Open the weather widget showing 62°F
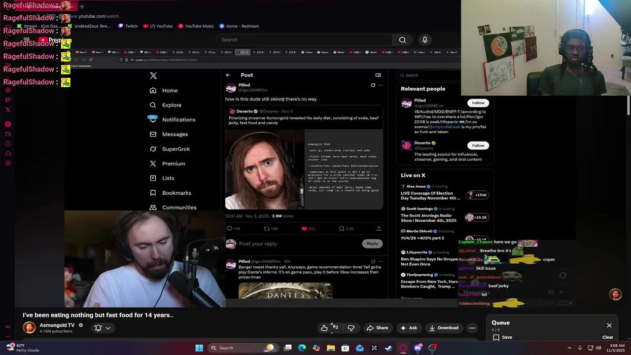The image size is (631, 355). click(22, 348)
